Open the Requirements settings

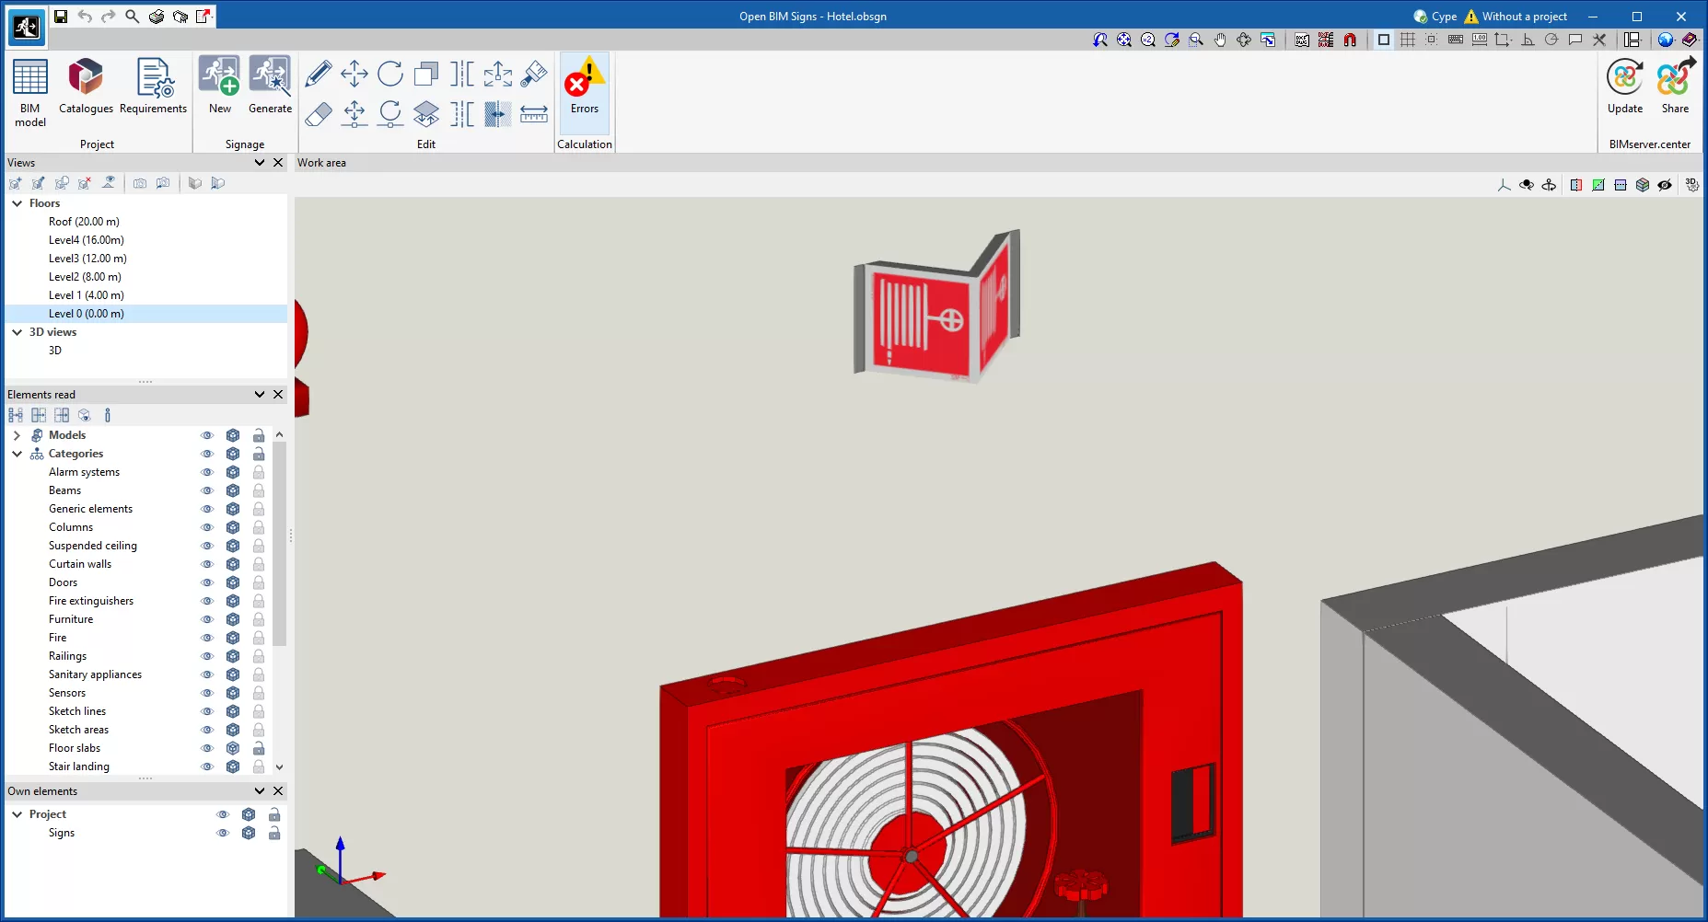pos(153,87)
